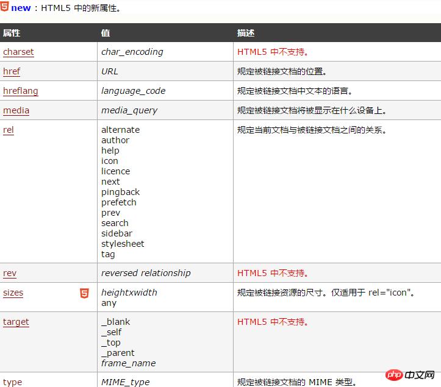Click rev's red 'HTML5 中不支持' description
Viewport: 441px width, 387px height.
click(x=273, y=273)
